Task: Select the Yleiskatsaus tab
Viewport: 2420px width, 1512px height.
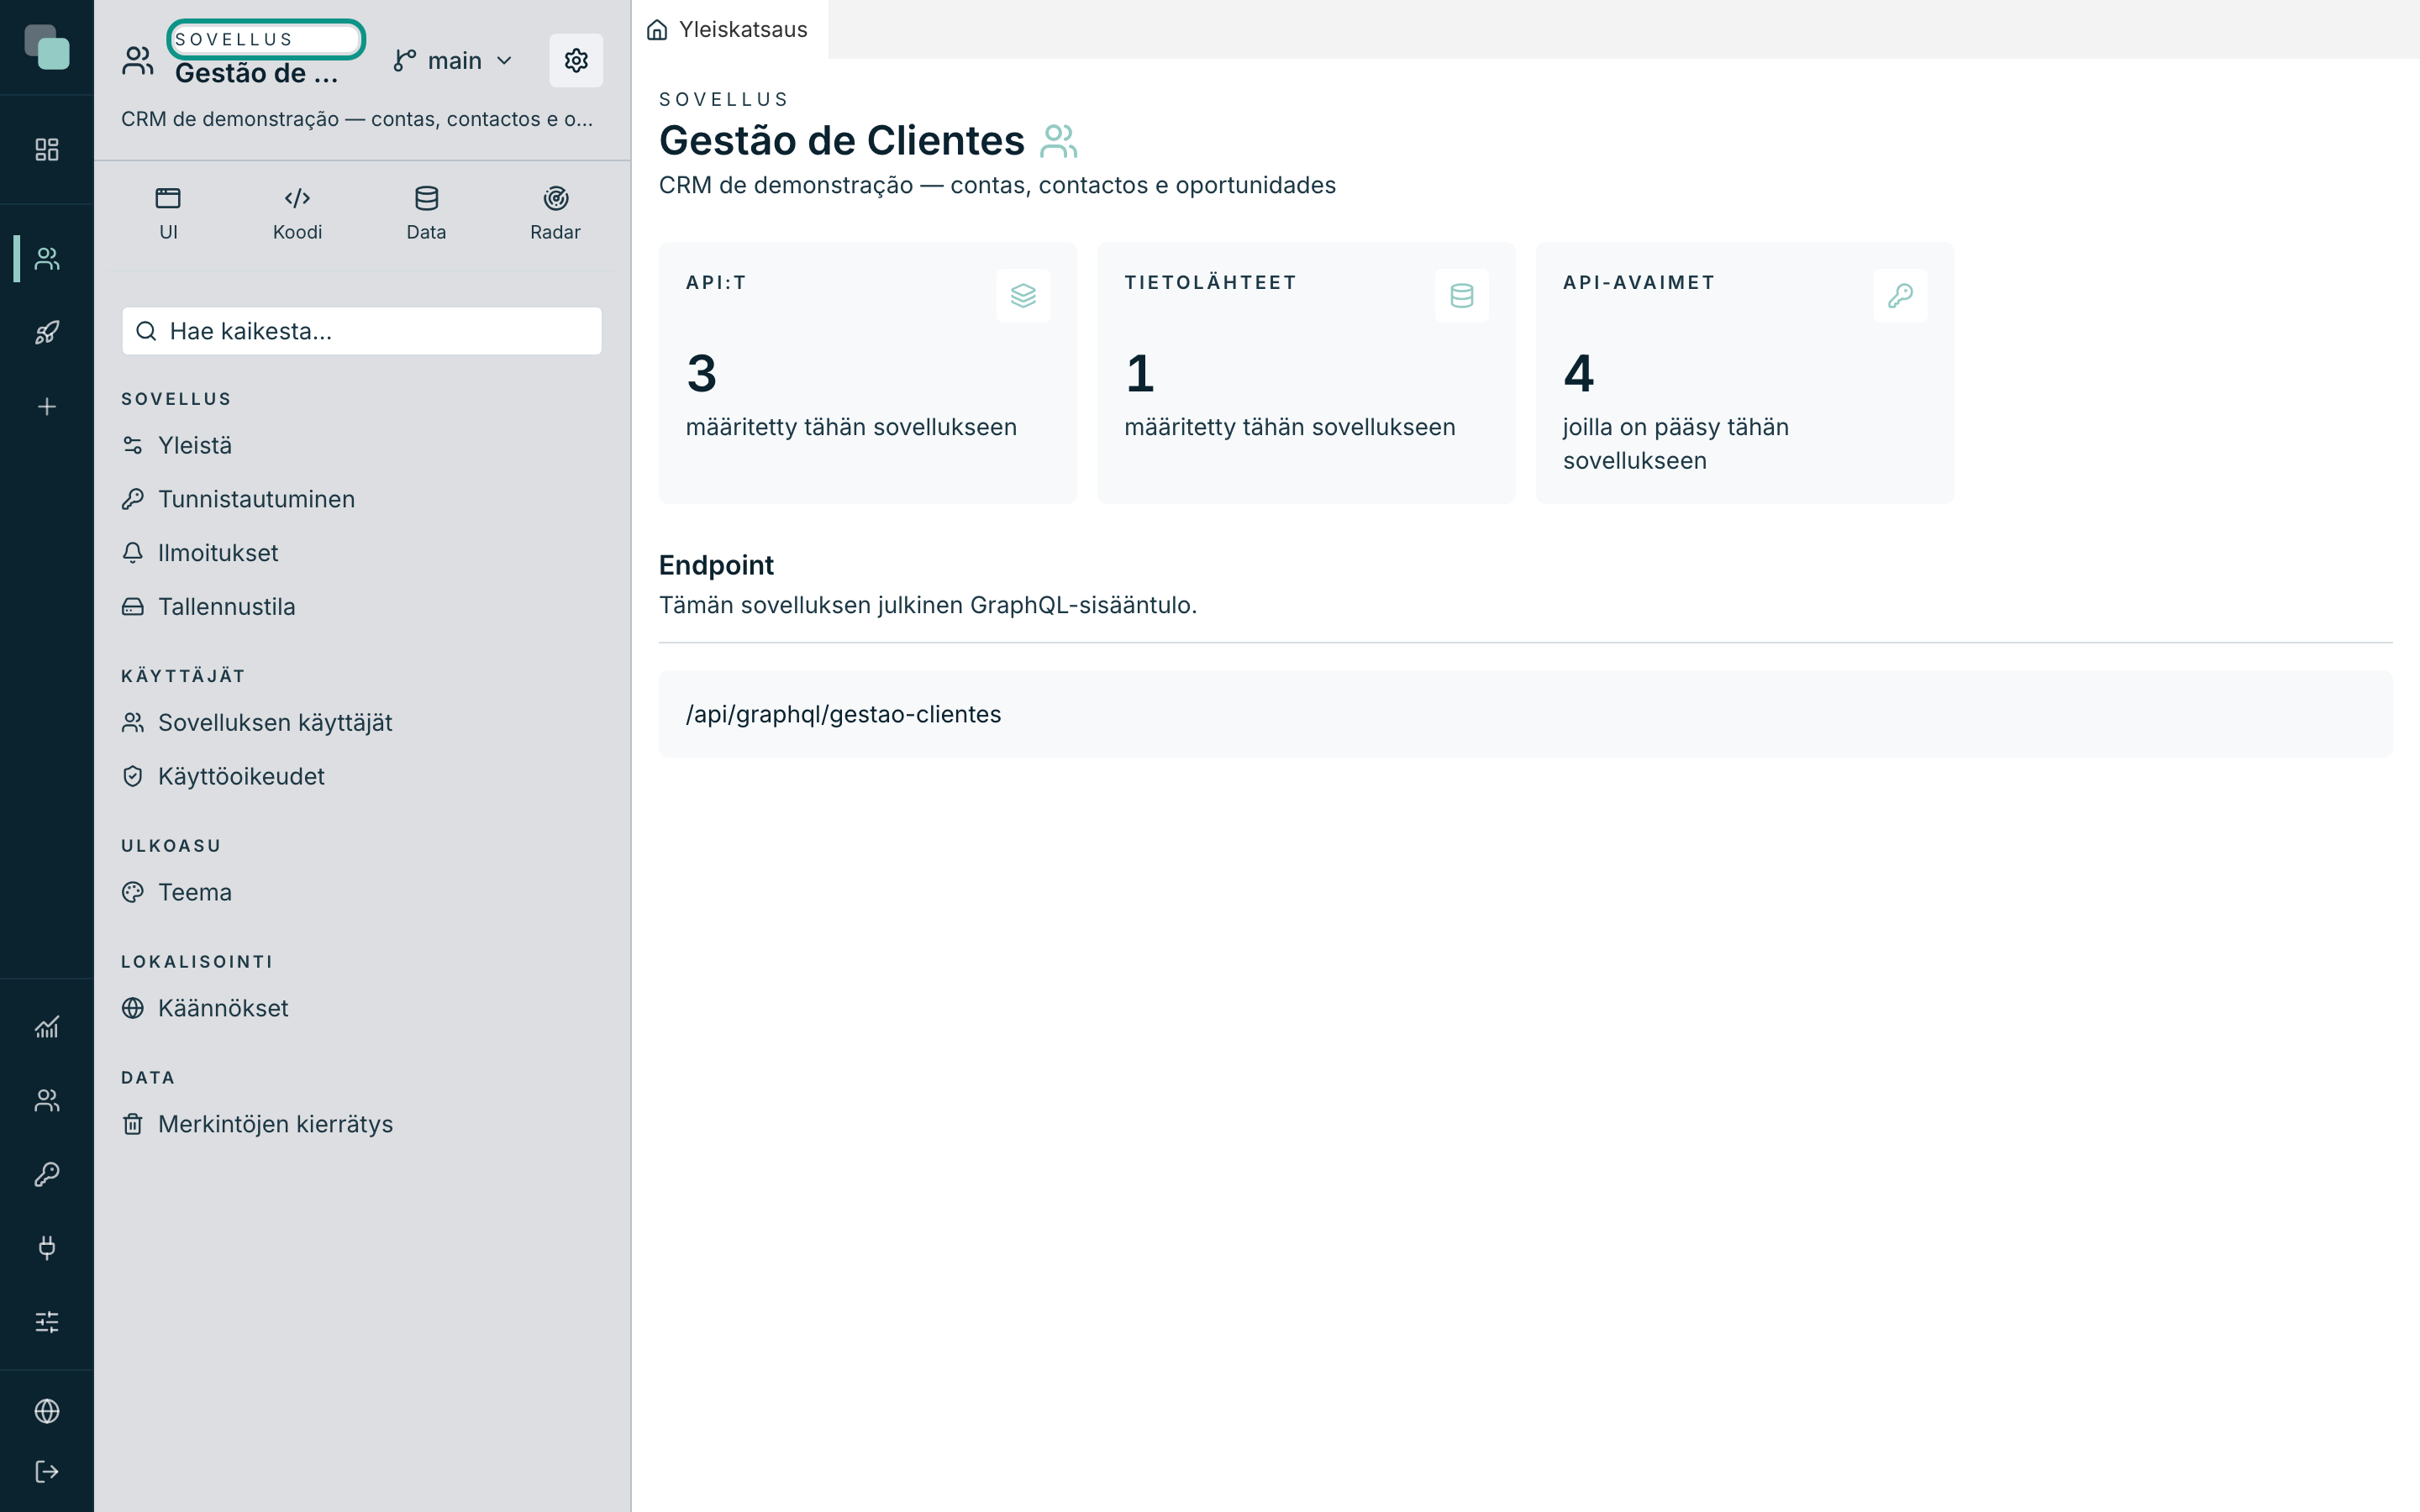Action: pos(730,30)
